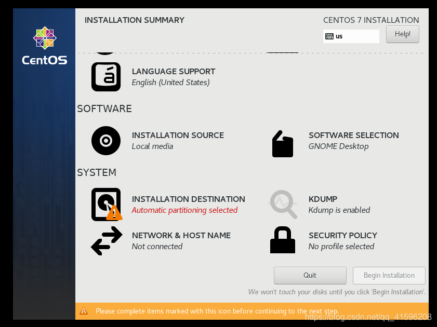Image resolution: width=437 pixels, height=327 pixels.
Task: Click INSTALLATION SOURCE label
Action: tap(178, 135)
